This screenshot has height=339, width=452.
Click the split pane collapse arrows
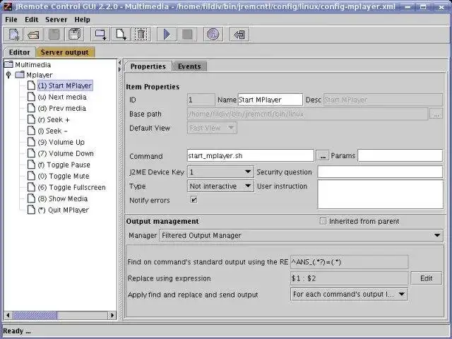[x=120, y=66]
